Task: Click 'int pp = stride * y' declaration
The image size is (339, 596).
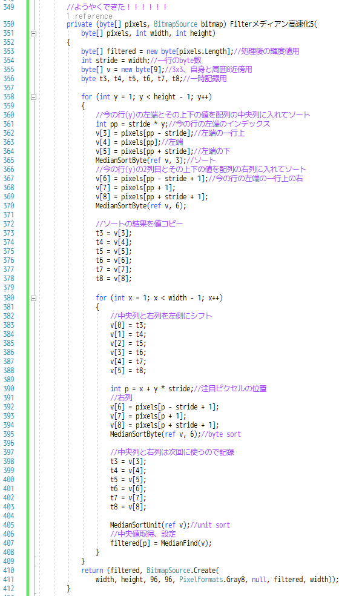Action: point(131,124)
